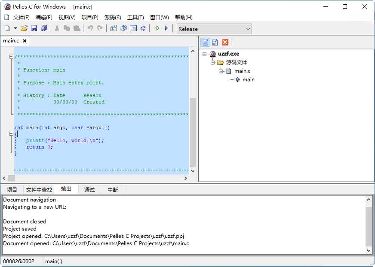Select main.c file in project tree
Image resolution: width=375 pixels, height=267 pixels.
pos(242,71)
